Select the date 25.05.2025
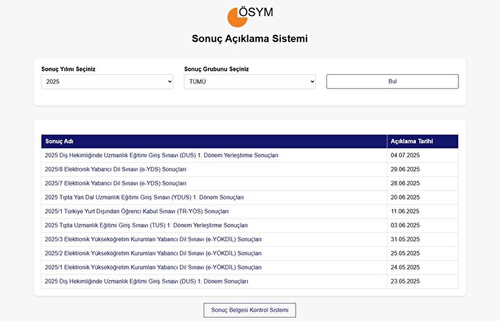The height and width of the screenshot is (321, 500). click(405, 254)
